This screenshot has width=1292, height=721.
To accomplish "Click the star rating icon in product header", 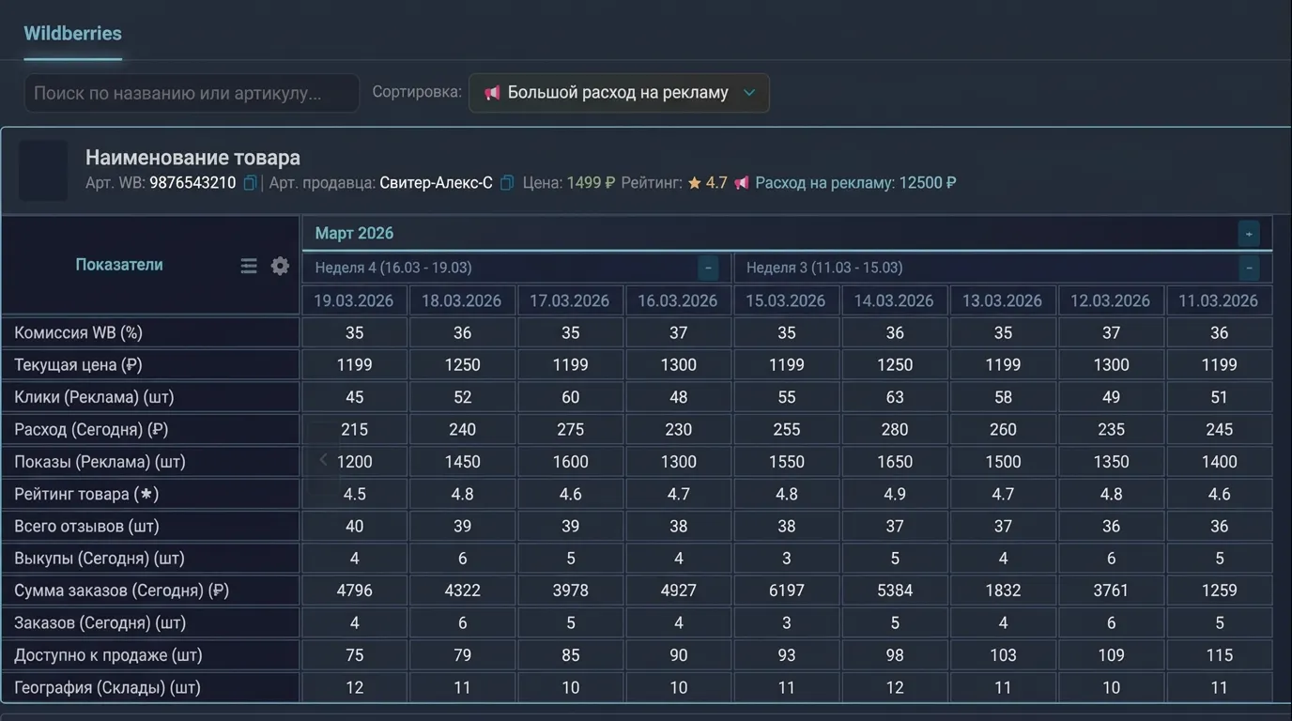I will [695, 183].
